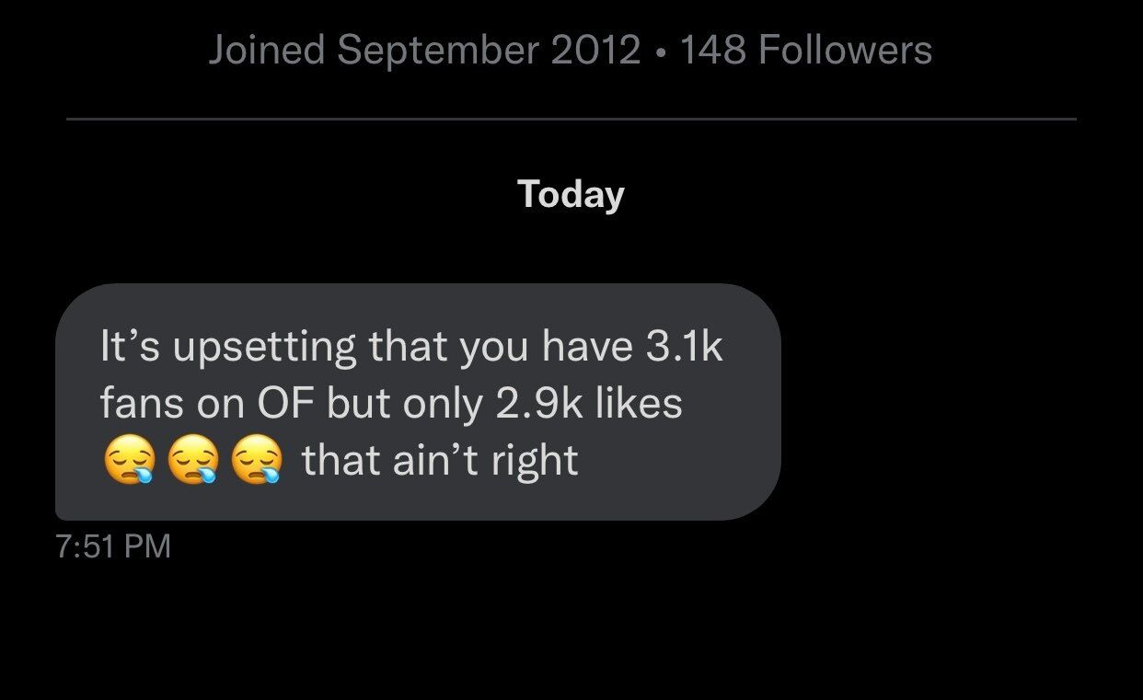
Task: Click the year '2012' in profile info
Action: 596,50
